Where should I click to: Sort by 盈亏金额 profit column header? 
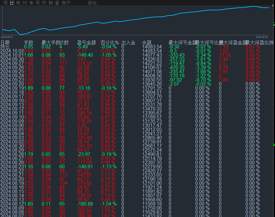point(87,43)
